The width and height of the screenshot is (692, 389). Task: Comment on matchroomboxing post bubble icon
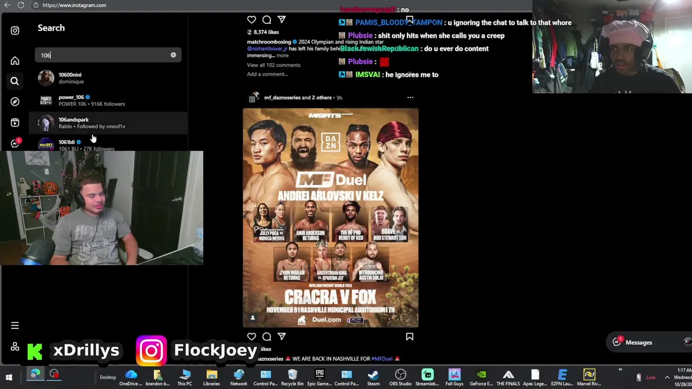(267, 20)
